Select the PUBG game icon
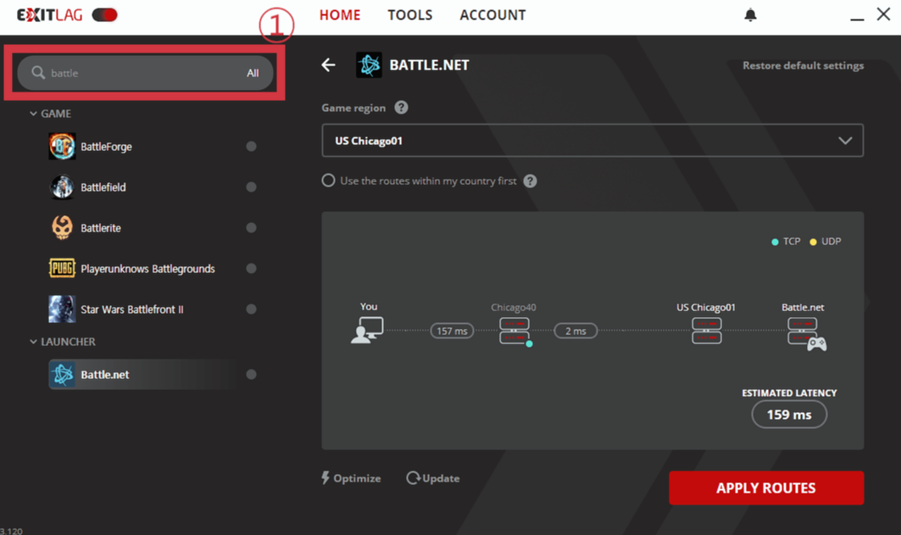Screen dimensions: 901x535 62,269
